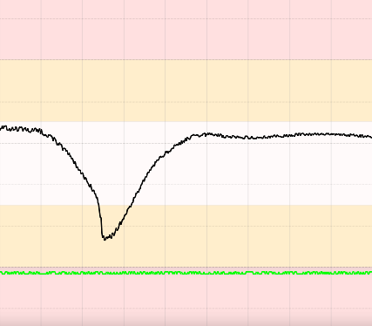Select the black trace's left starting point
Image resolution: width=372 pixels, height=326 pixels.
click(x=1, y=128)
